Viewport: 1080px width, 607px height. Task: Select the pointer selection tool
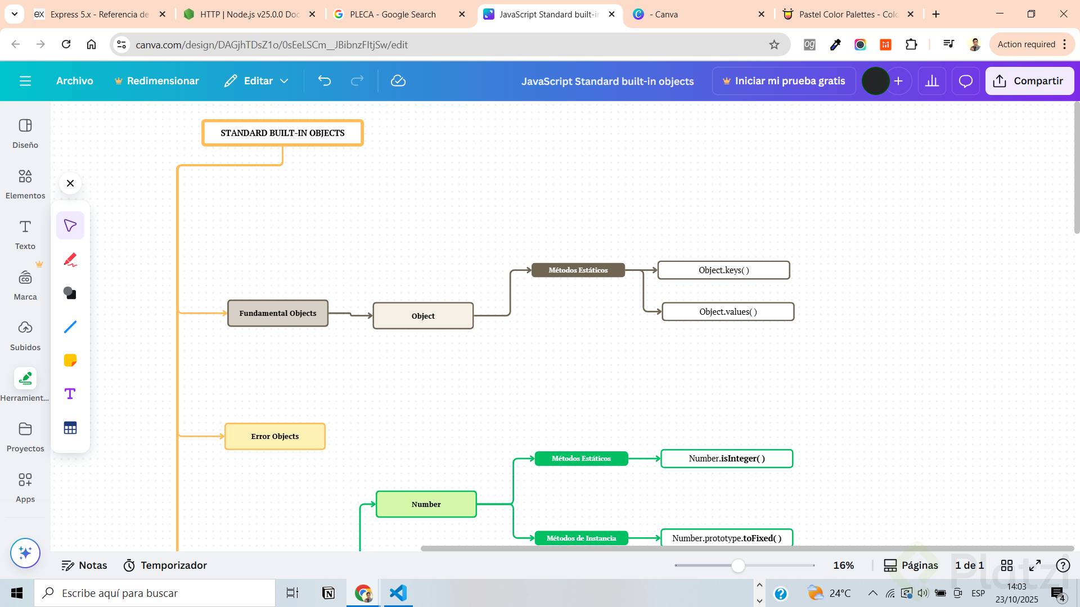coord(70,225)
